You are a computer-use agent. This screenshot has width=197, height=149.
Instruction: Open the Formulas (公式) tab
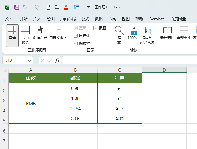pyautogui.click(x=85, y=19)
